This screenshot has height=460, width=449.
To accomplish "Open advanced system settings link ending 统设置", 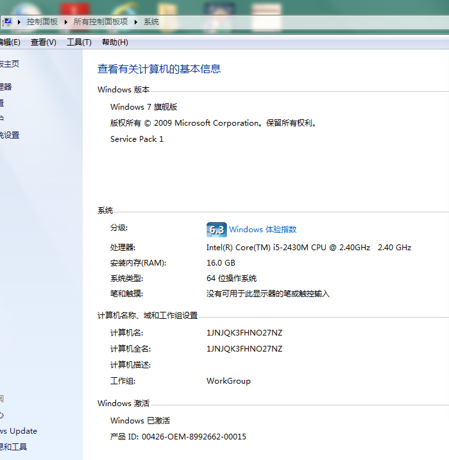I will click(10, 135).
